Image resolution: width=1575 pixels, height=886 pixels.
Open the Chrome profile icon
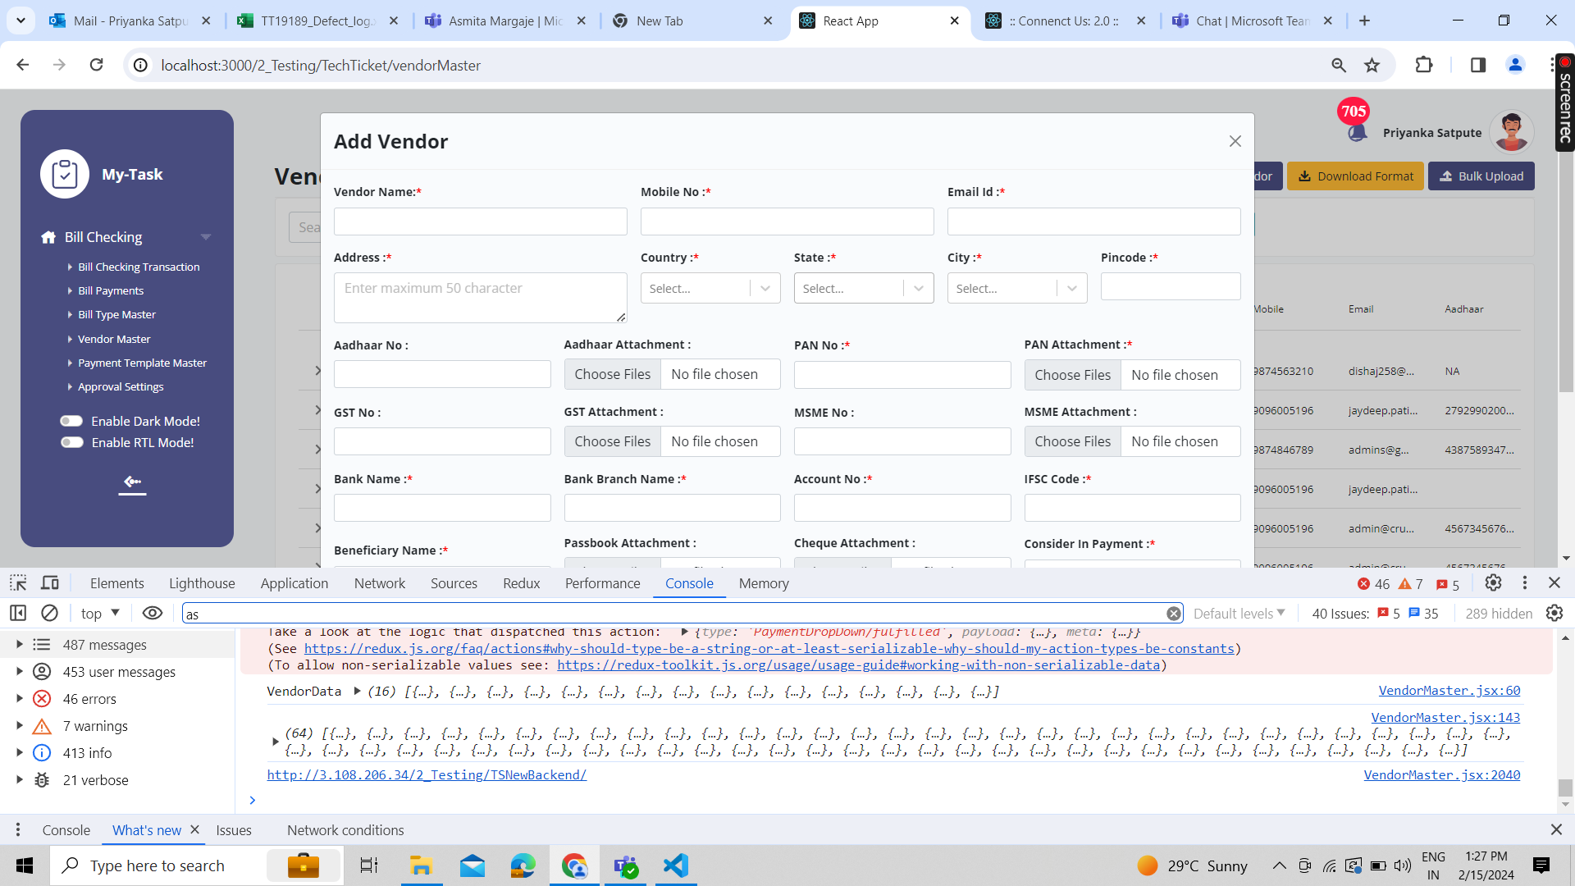(1515, 65)
